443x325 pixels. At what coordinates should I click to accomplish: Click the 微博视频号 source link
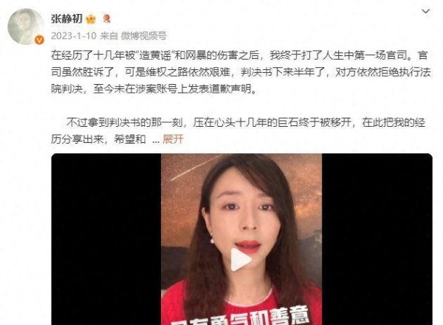(144, 36)
